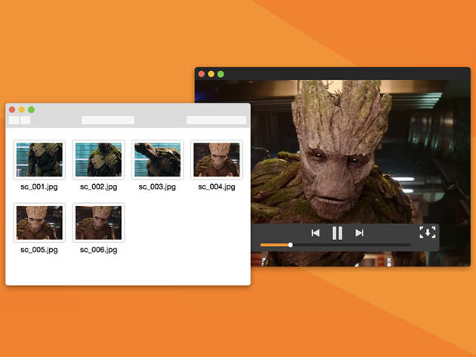Click the sc_001.jpg file name

tap(39, 187)
